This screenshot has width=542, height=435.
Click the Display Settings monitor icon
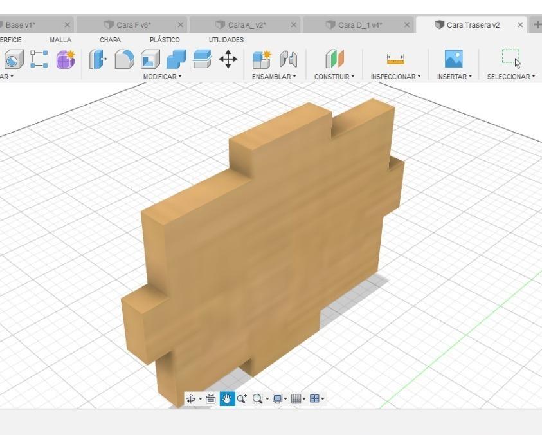point(277,399)
